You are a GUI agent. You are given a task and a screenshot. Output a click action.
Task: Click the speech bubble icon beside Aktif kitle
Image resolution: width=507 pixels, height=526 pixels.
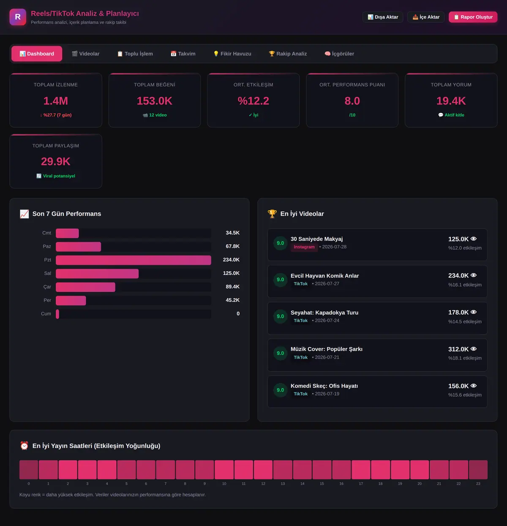[441, 115]
